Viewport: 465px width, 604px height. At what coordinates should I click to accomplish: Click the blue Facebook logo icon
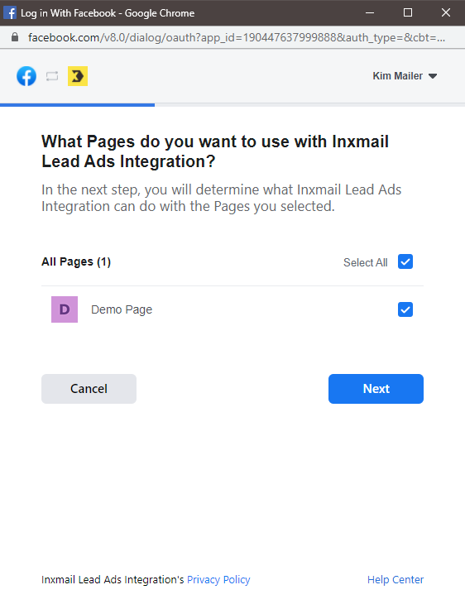click(26, 76)
